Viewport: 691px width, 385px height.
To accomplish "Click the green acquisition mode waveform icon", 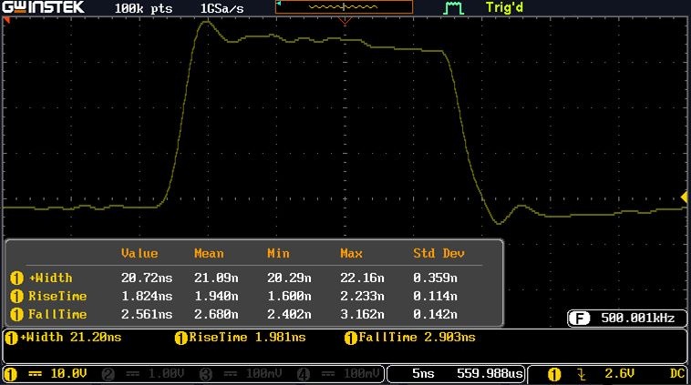I will [453, 8].
